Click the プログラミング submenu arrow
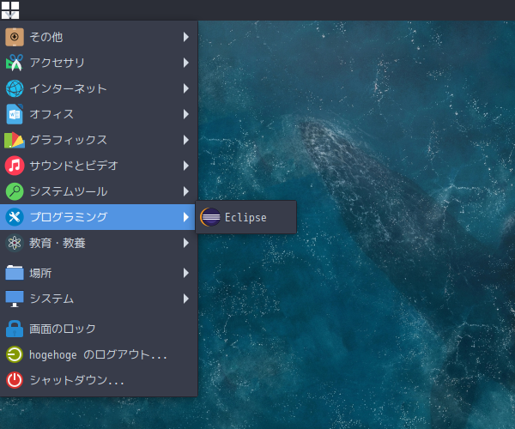 186,217
